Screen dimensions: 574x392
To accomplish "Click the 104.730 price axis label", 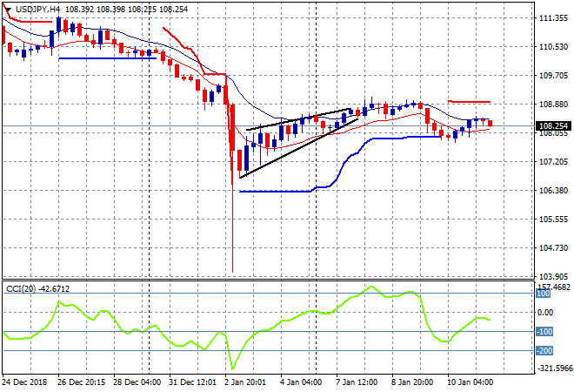I will pos(554,248).
